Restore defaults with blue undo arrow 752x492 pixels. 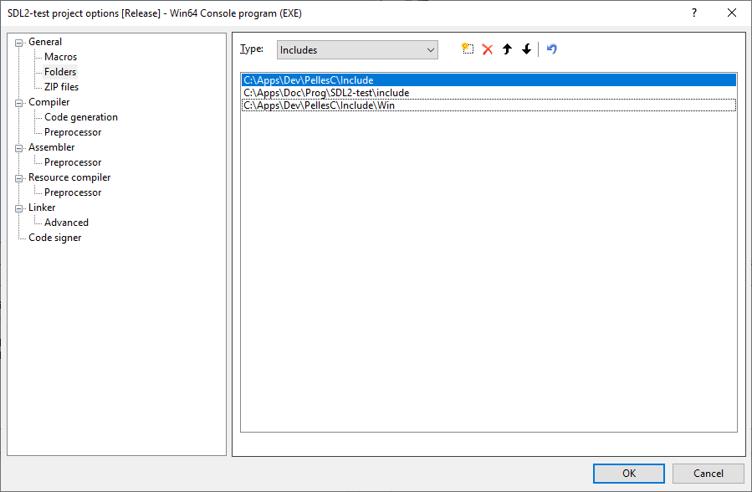551,49
